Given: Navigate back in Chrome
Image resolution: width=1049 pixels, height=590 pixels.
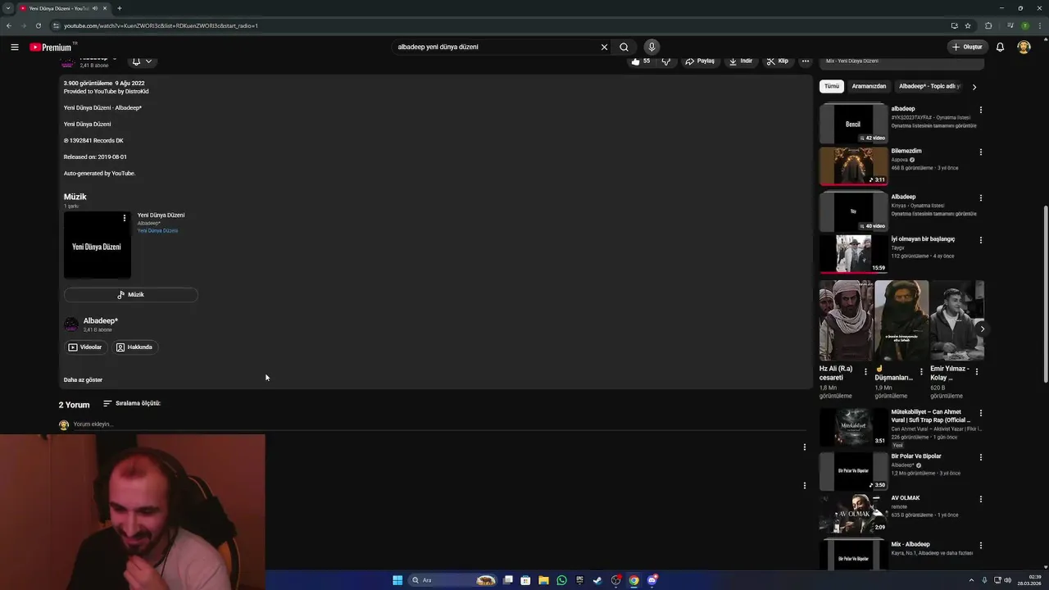Looking at the screenshot, I should (x=8, y=25).
